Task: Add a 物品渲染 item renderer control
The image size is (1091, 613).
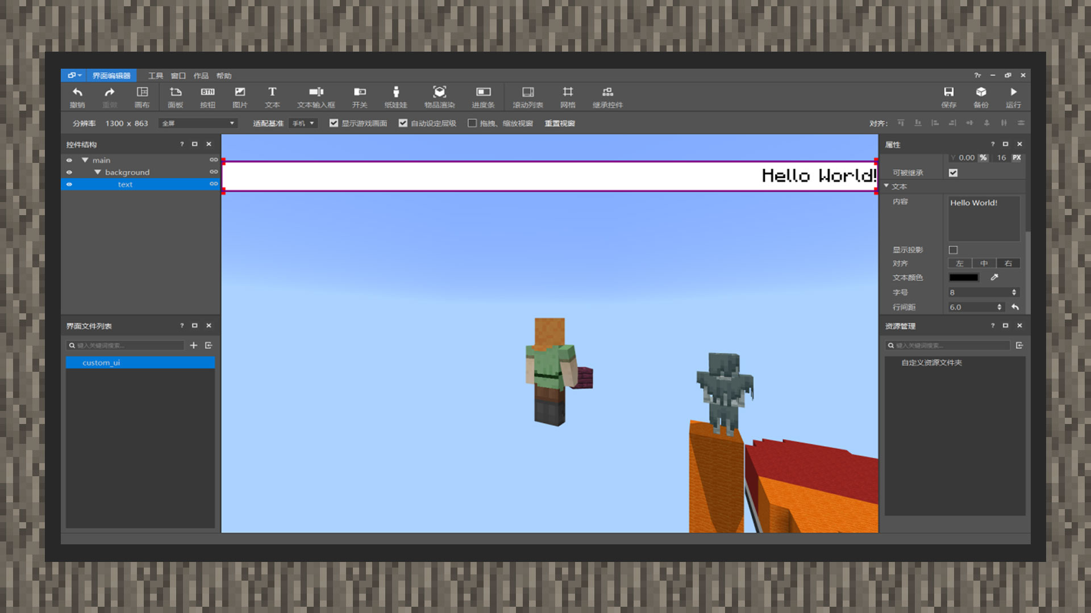Action: coord(439,96)
